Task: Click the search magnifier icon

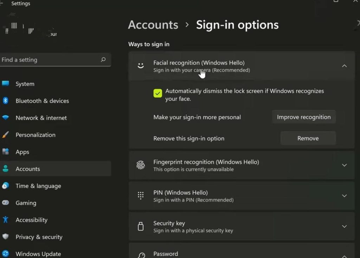Action: tap(103, 60)
